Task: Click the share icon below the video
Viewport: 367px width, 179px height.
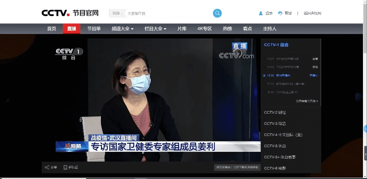Action: [47, 167]
